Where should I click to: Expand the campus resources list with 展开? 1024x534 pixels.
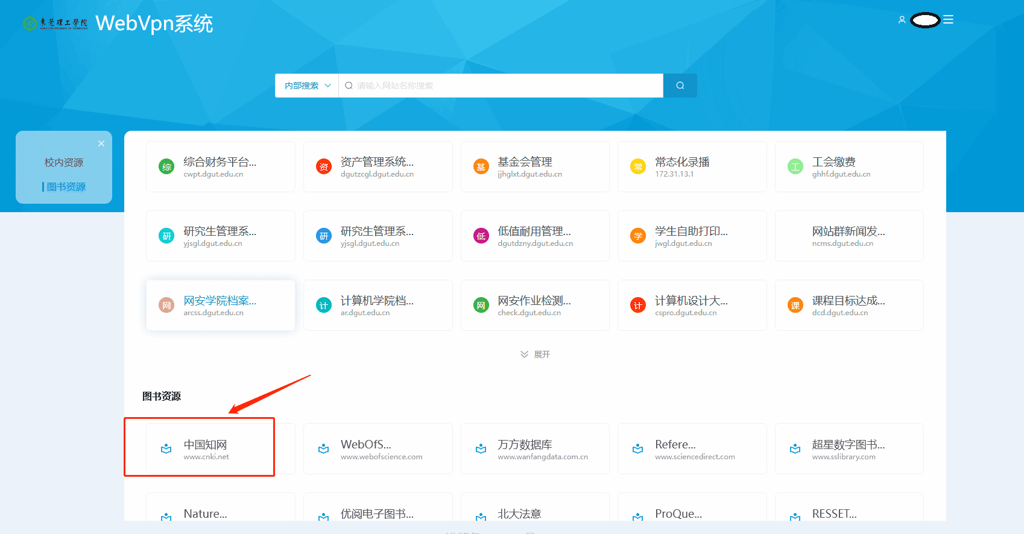(x=536, y=354)
